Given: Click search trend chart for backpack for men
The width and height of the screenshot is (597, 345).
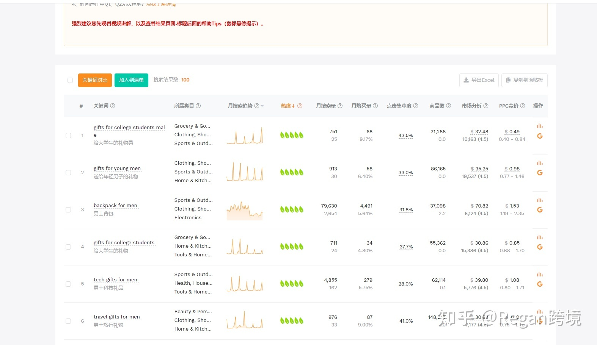Looking at the screenshot, I should pyautogui.click(x=245, y=210).
